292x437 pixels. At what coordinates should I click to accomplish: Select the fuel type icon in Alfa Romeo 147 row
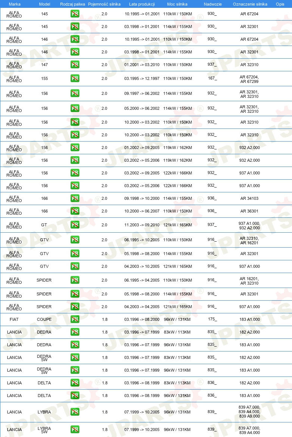pyautogui.click(x=75, y=65)
